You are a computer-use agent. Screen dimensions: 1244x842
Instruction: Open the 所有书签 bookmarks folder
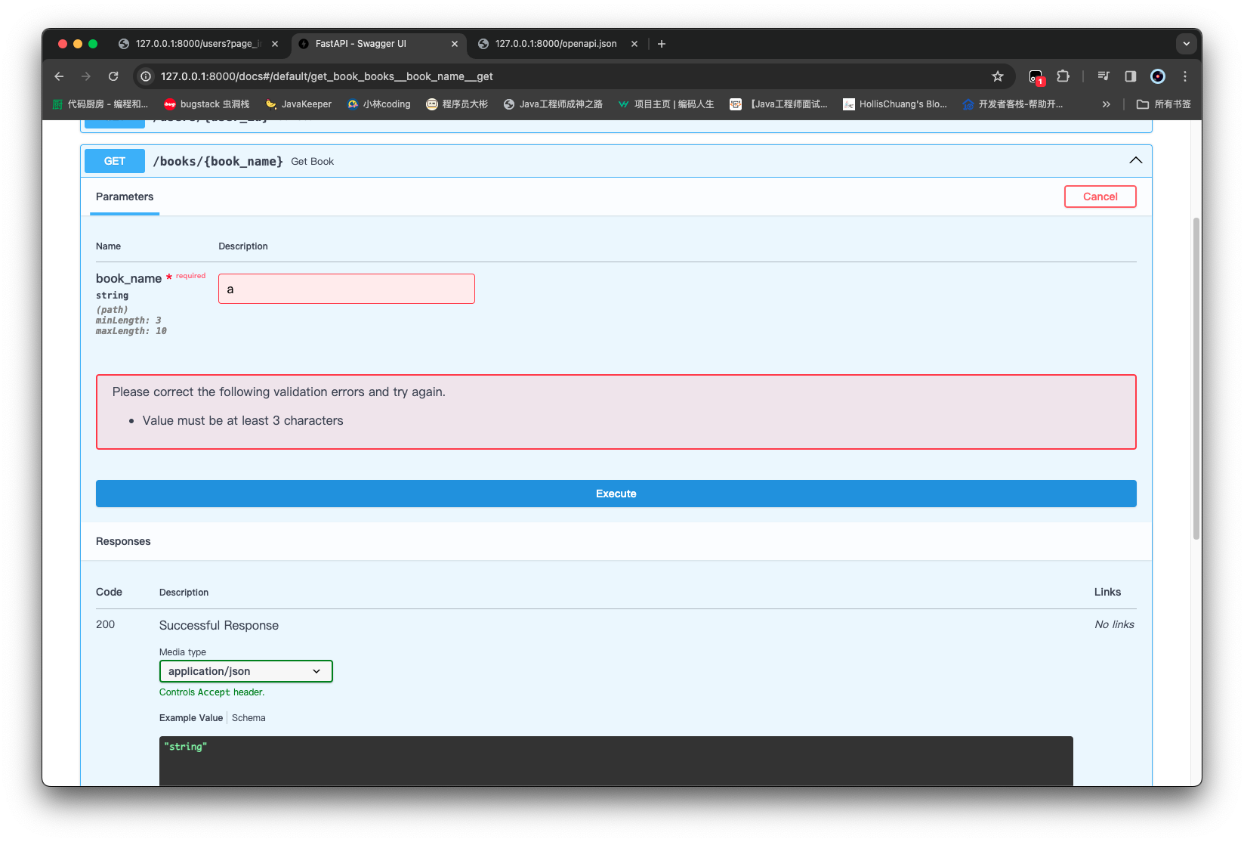tap(1164, 104)
